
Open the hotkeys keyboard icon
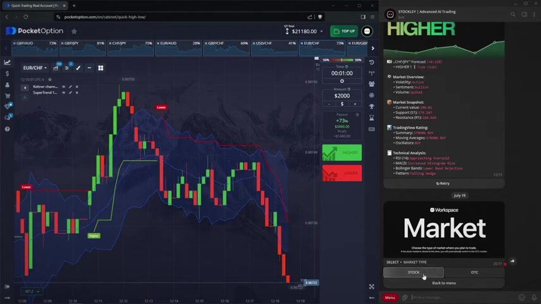[x=372, y=129]
